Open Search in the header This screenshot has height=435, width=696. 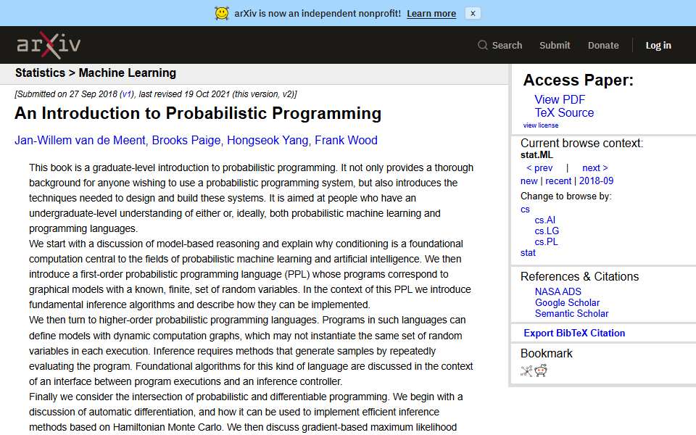click(x=507, y=45)
